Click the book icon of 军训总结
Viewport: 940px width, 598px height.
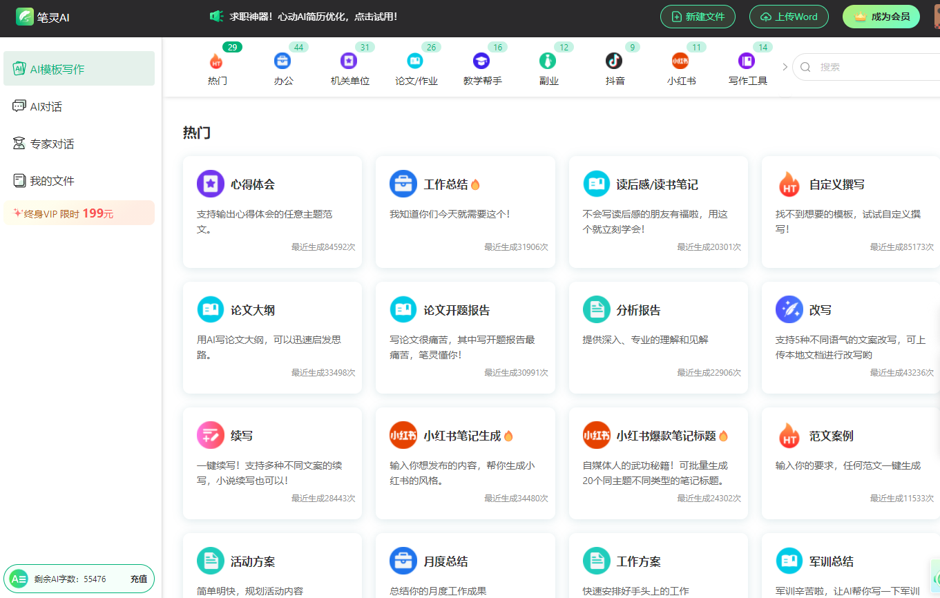click(x=789, y=561)
